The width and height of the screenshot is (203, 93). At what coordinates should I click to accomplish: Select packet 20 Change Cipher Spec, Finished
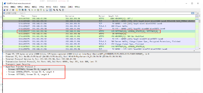tap(99, 44)
